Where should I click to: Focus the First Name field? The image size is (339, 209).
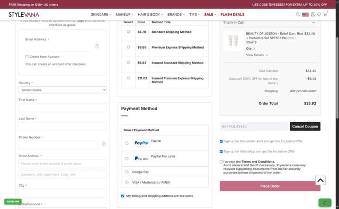coord(63,107)
